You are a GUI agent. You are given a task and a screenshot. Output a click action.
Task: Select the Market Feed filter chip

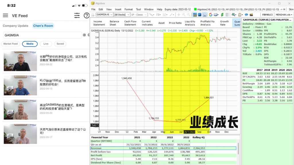click(11, 44)
